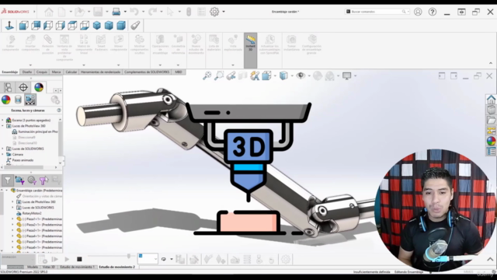Click the filter funnel button in motion manager
Screen dimensions: 497x280
point(8,180)
